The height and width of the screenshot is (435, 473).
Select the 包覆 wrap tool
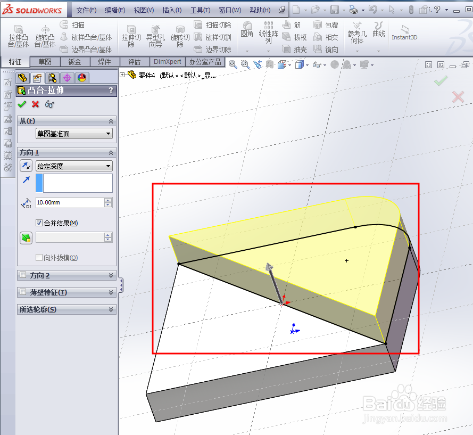326,25
